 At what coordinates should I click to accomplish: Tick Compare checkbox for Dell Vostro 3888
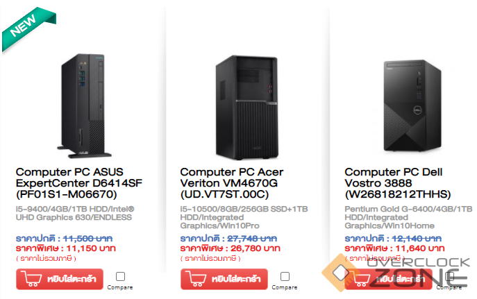coord(450,276)
